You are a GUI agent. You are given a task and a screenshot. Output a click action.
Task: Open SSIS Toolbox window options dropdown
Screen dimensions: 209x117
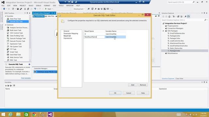[25, 13]
